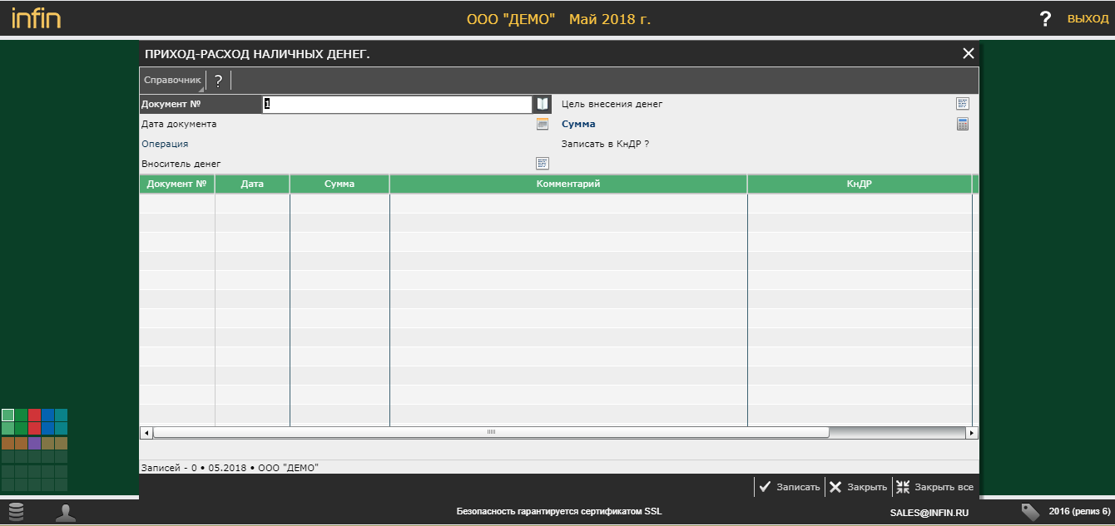The height and width of the screenshot is (526, 1115).
Task: Open the reference book icon beside Документ №
Action: tap(542, 104)
